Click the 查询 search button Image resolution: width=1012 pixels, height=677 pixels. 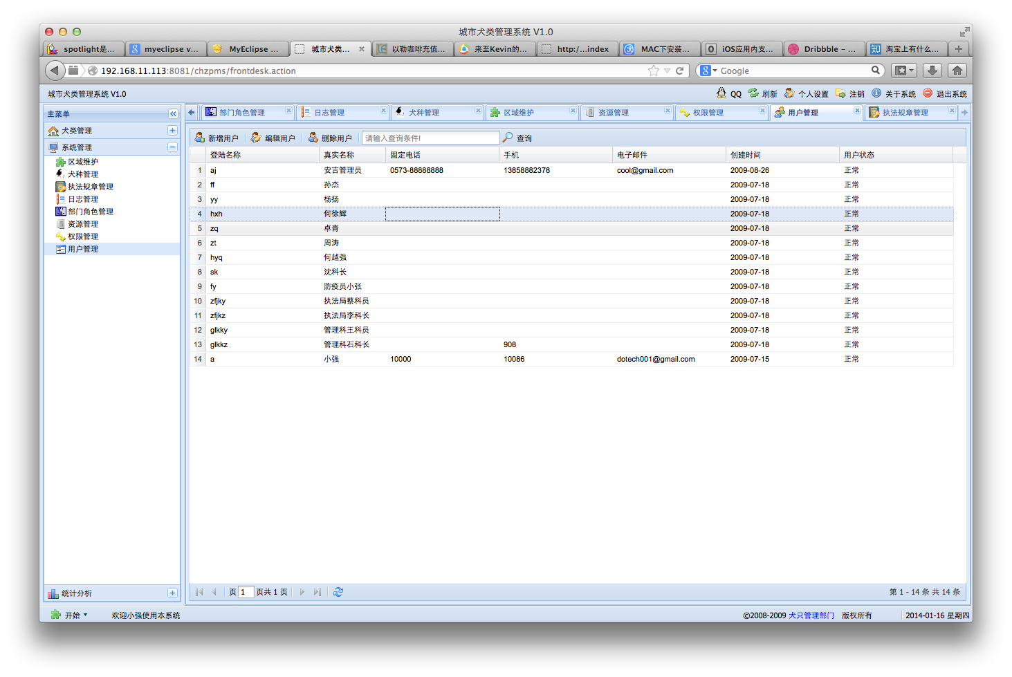click(517, 138)
